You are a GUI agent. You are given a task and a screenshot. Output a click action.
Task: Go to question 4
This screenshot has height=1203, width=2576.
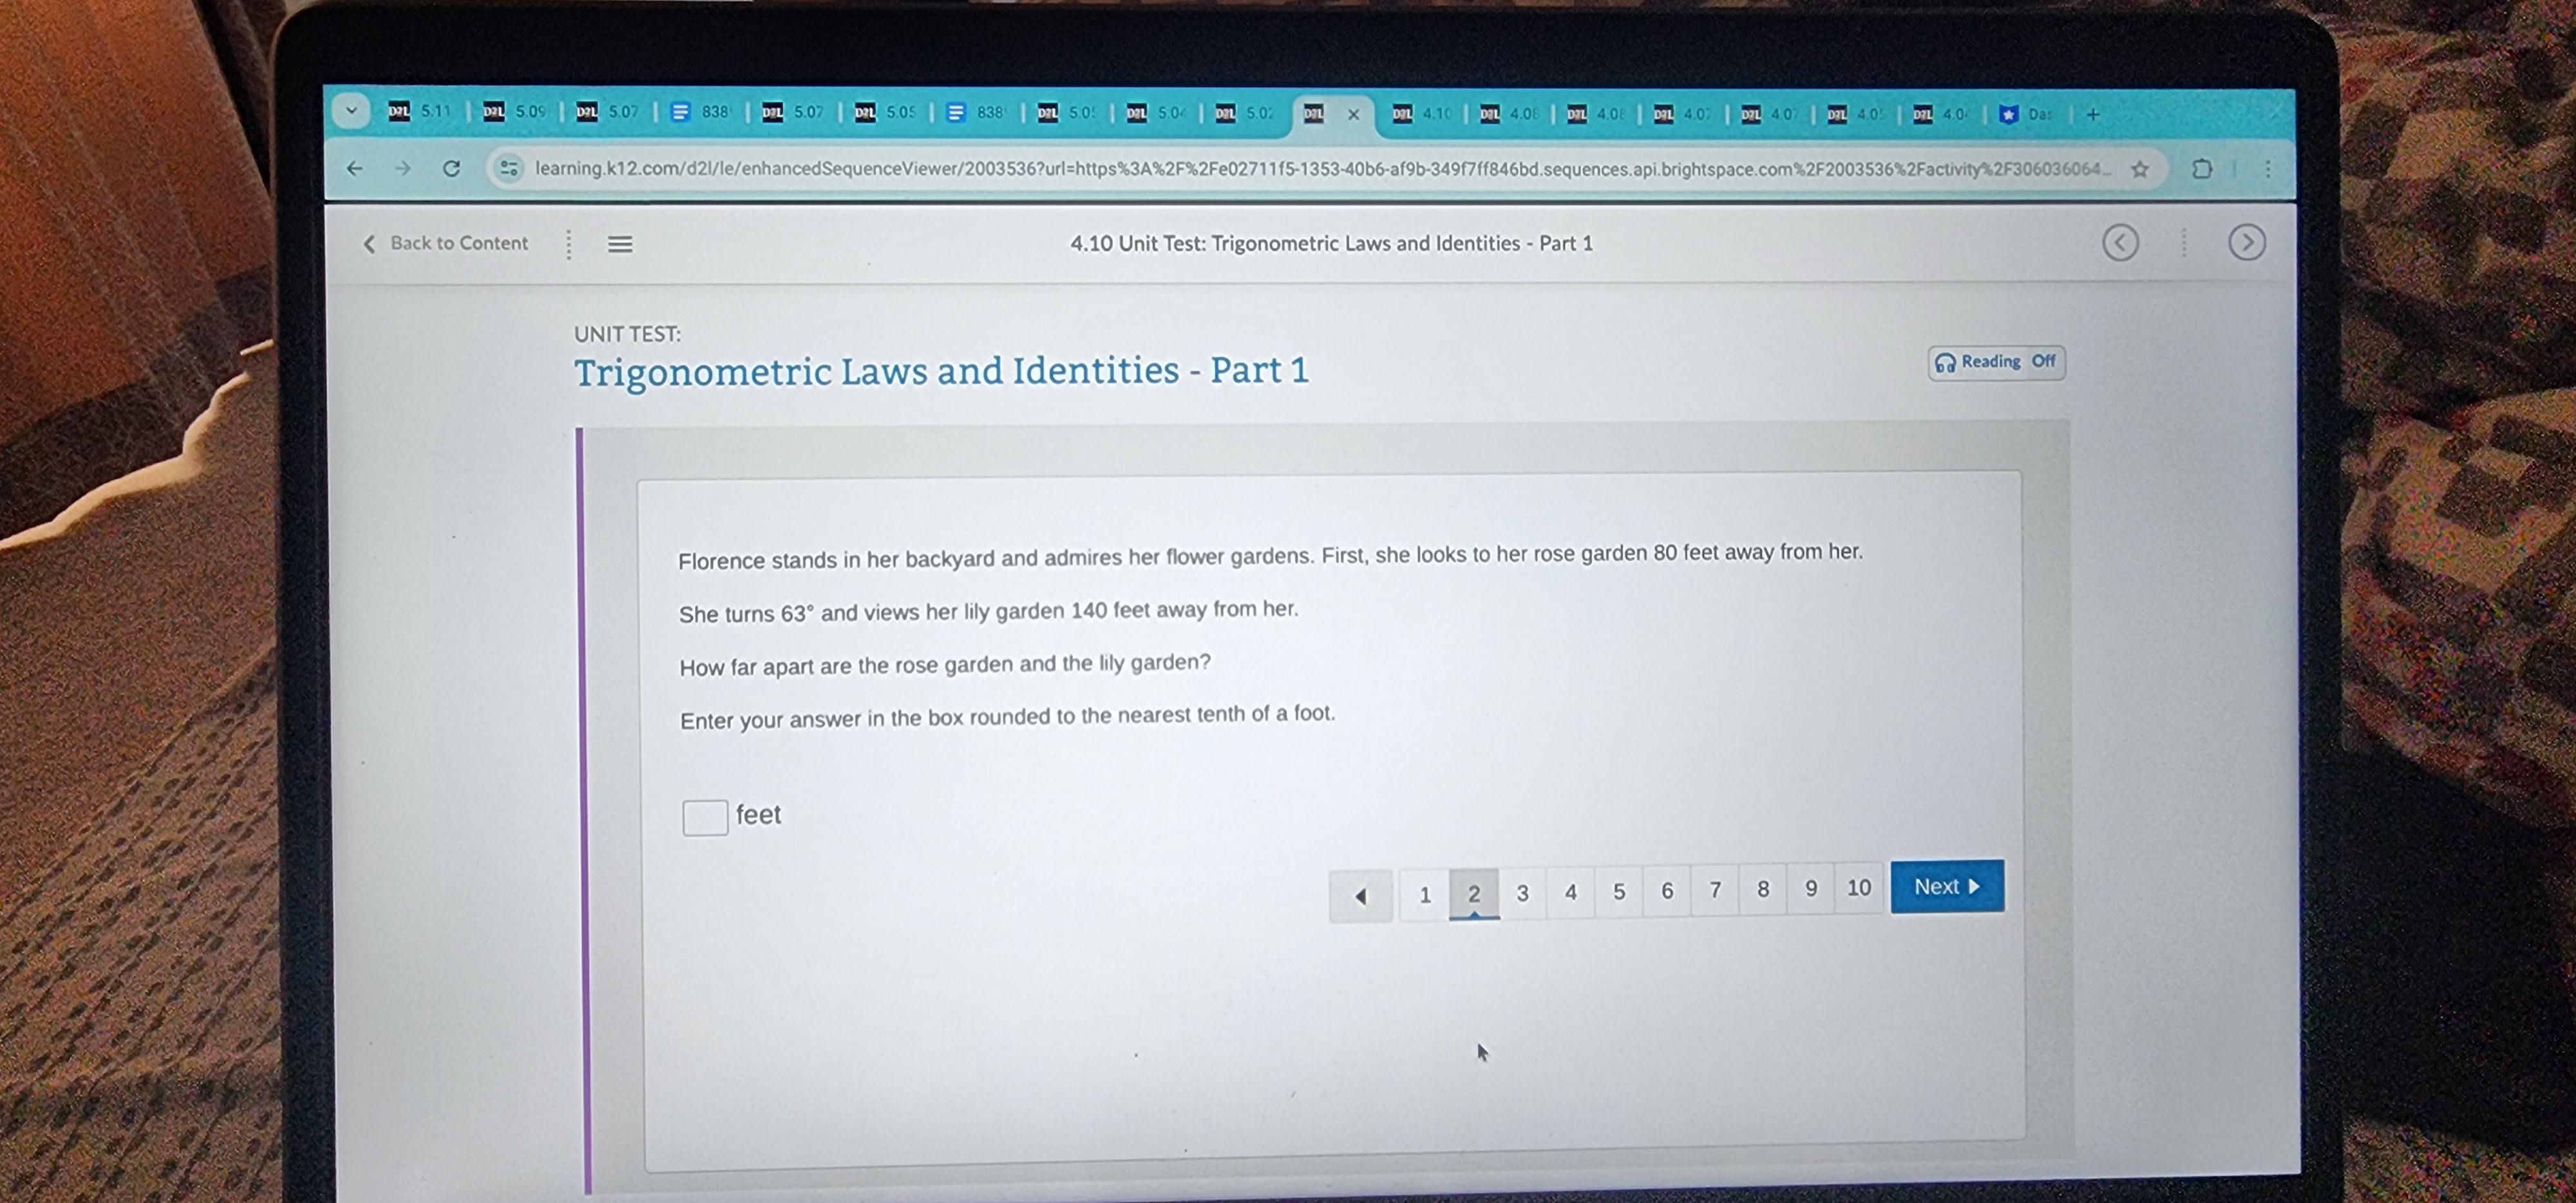click(x=1570, y=891)
